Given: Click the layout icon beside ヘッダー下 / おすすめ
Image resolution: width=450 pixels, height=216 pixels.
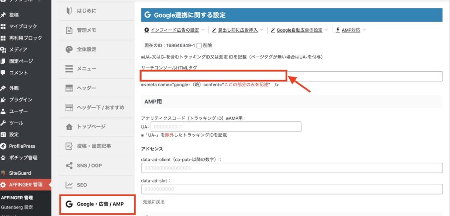Looking at the screenshot, I should [69, 107].
